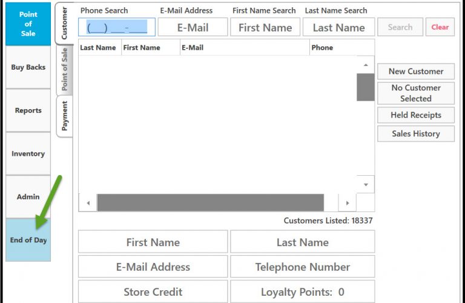Screen dimensions: 465x303
Task: Open Sales History
Action: pos(416,133)
